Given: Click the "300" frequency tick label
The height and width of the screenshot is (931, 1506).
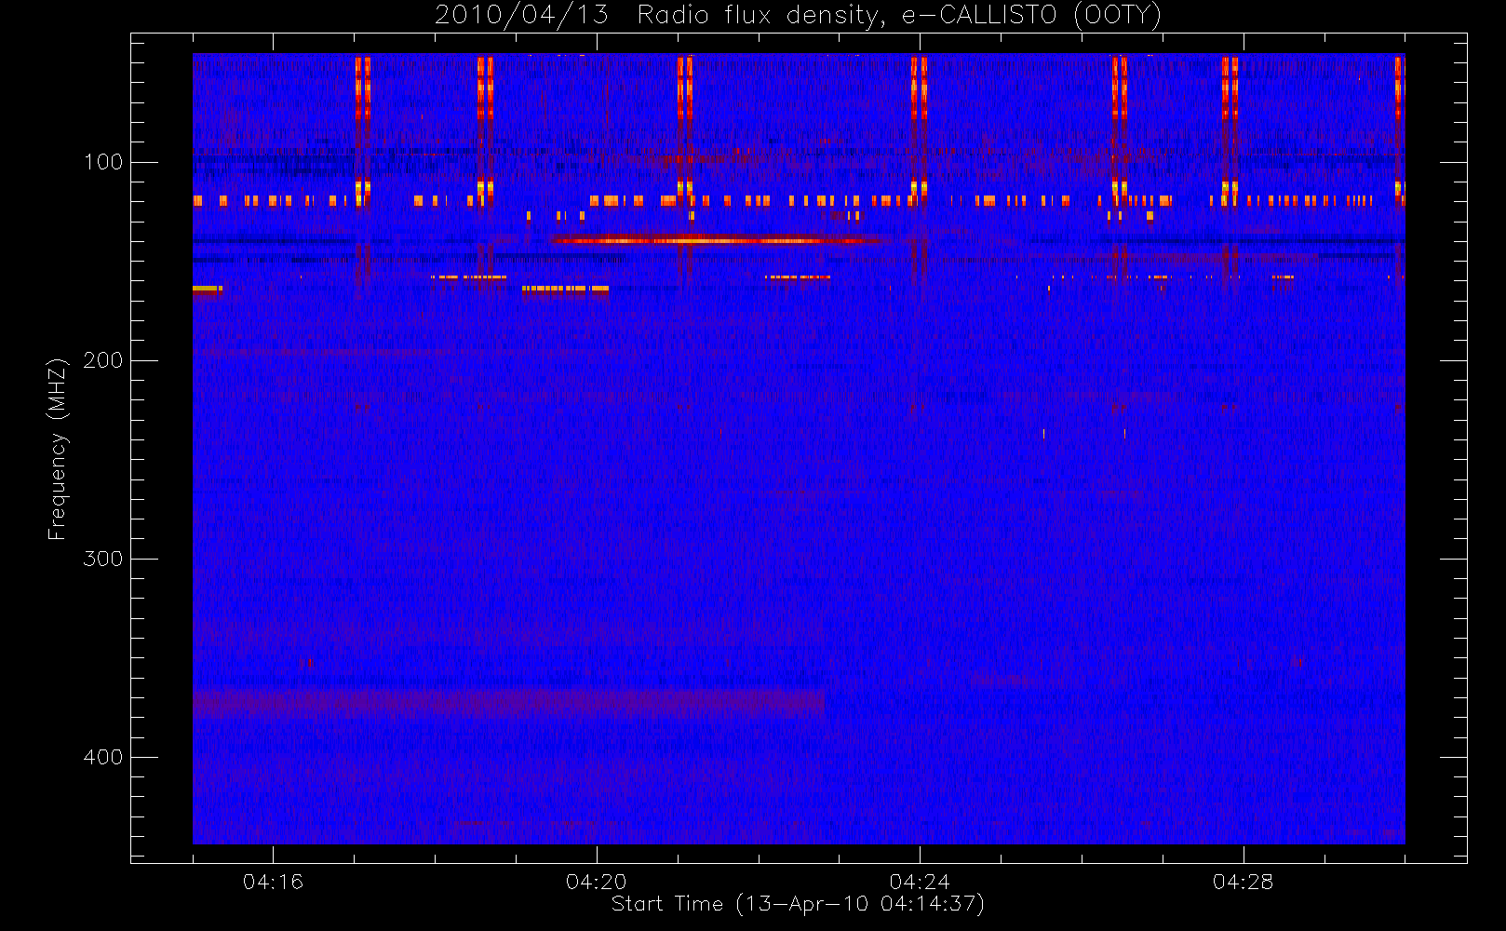Looking at the screenshot, I should click(x=103, y=559).
